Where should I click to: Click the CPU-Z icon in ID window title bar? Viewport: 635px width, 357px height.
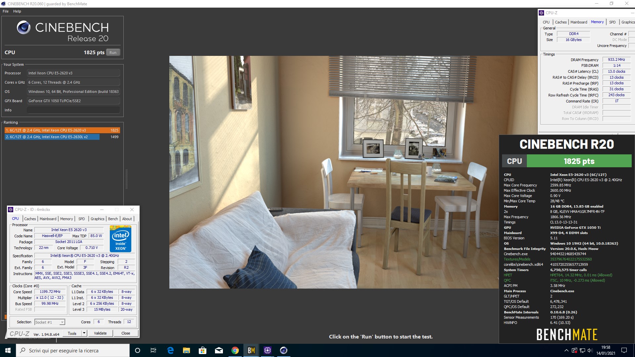click(11, 210)
